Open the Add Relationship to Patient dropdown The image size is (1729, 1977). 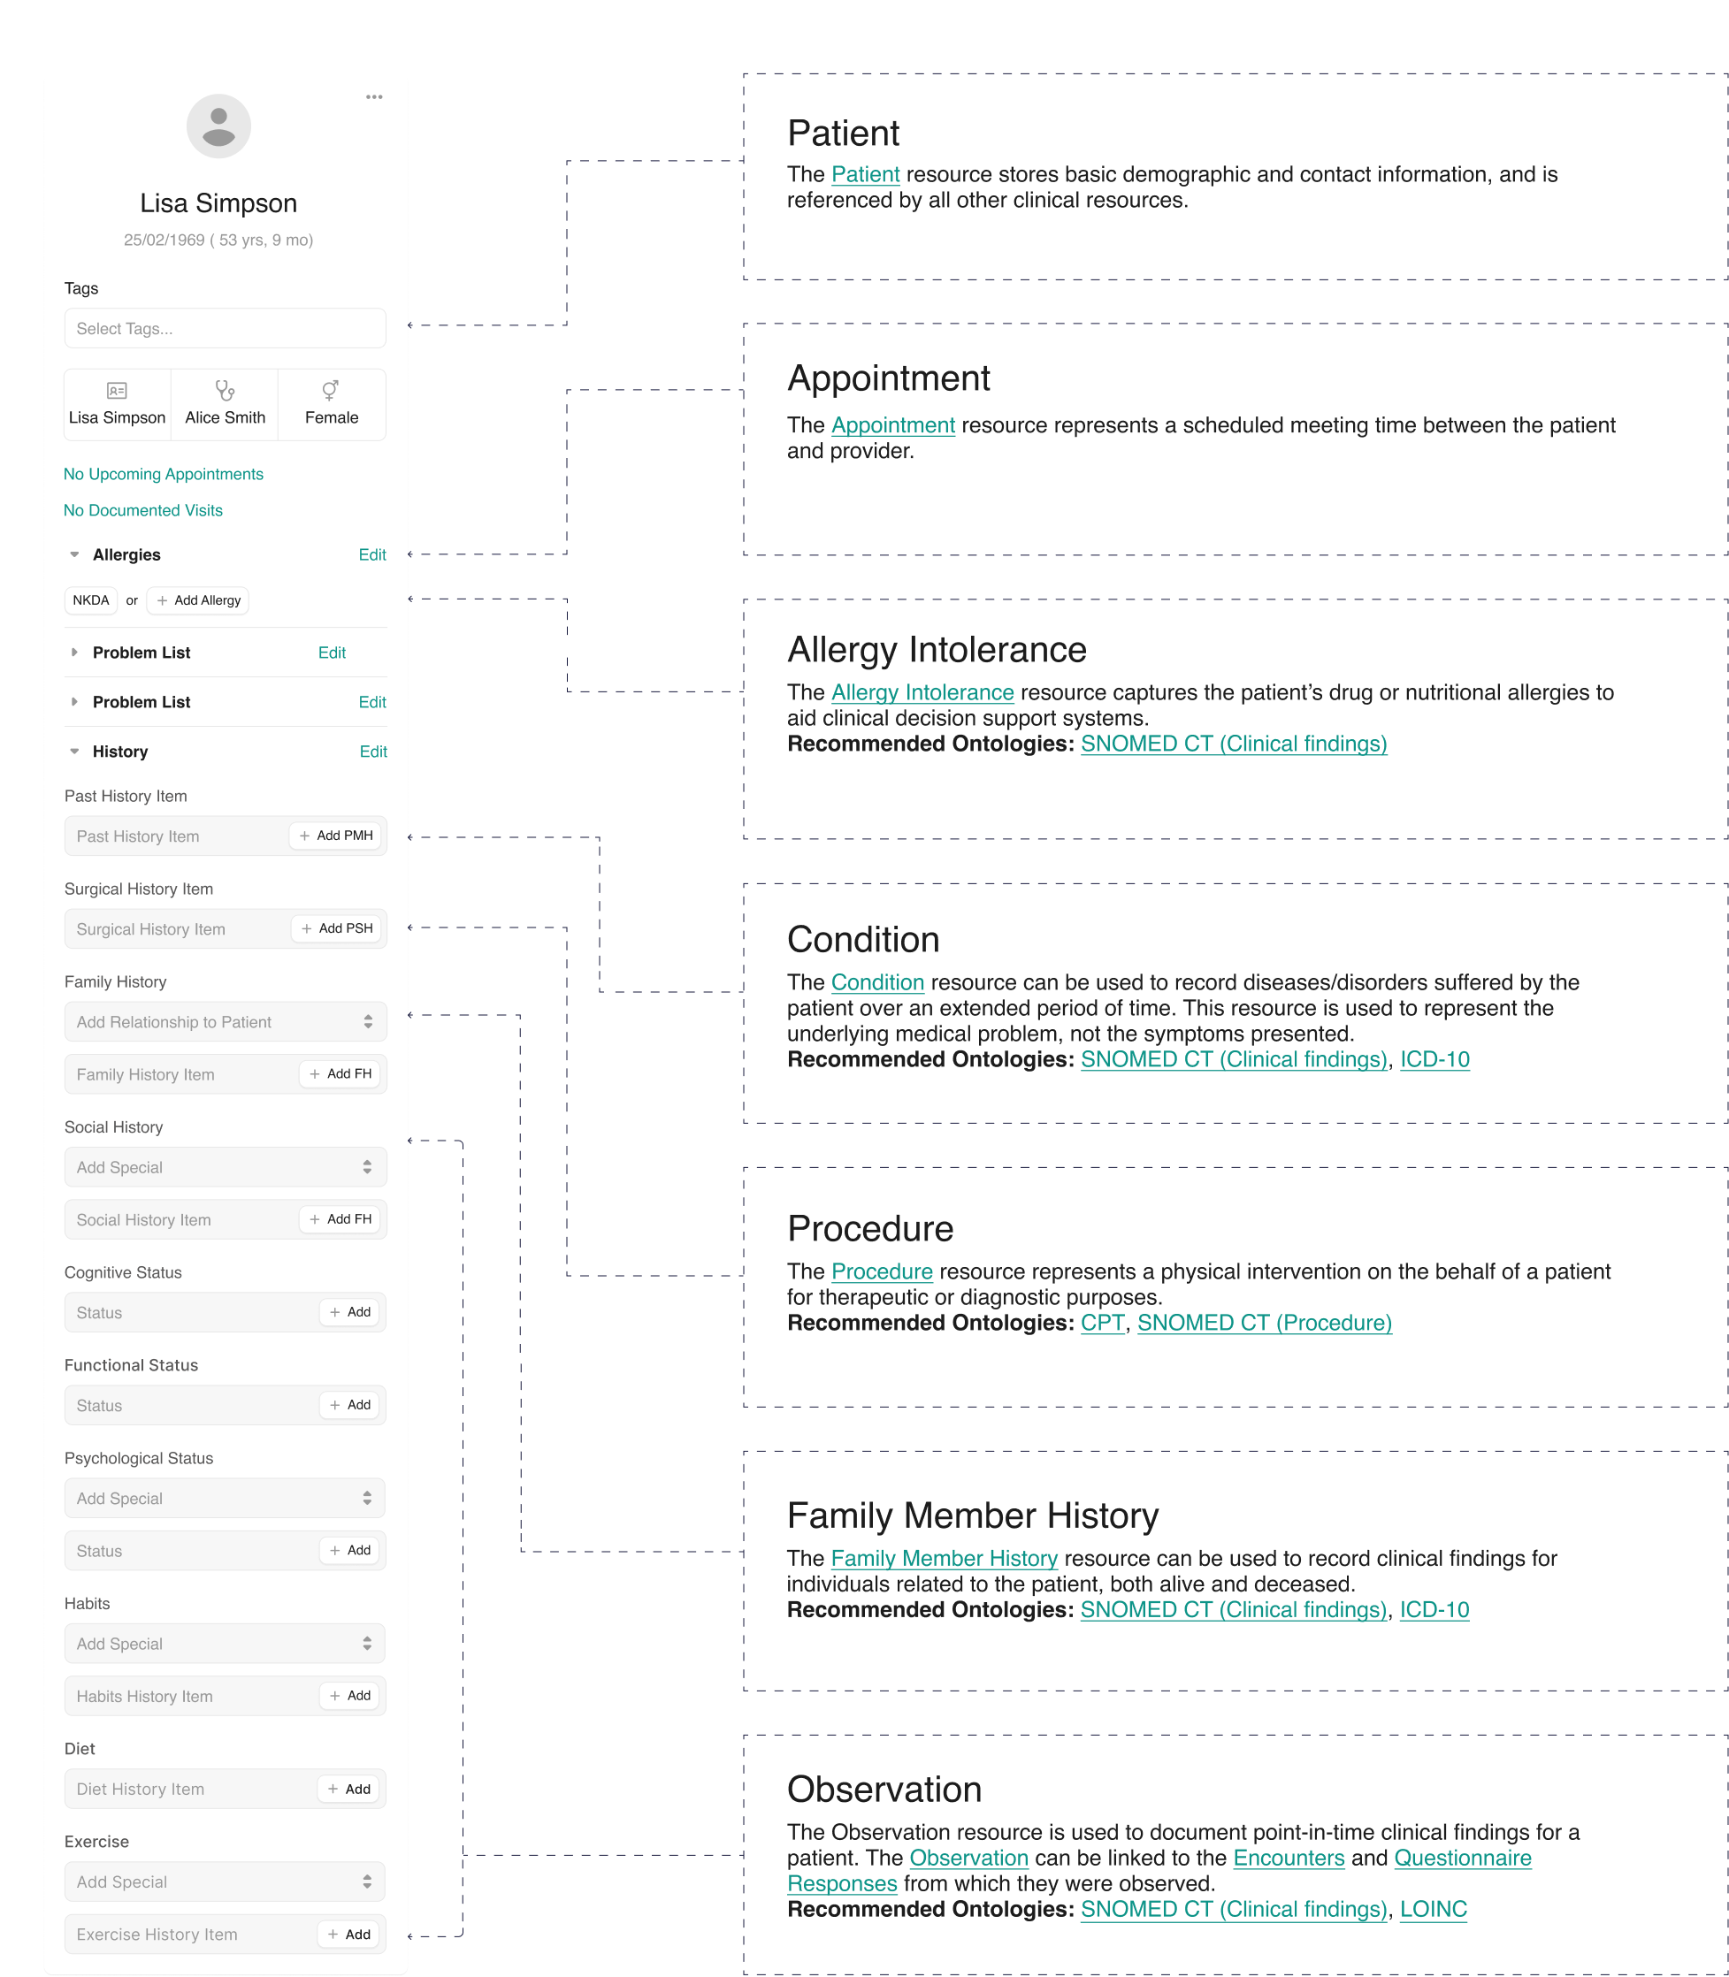(222, 1022)
